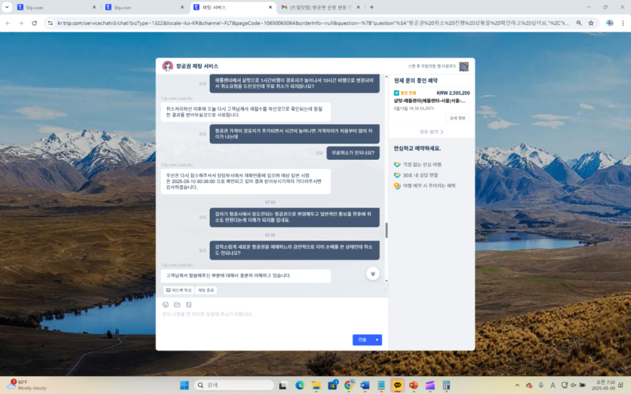Click the emoji smiley icon in chat
The height and width of the screenshot is (394, 631).
[x=165, y=305]
